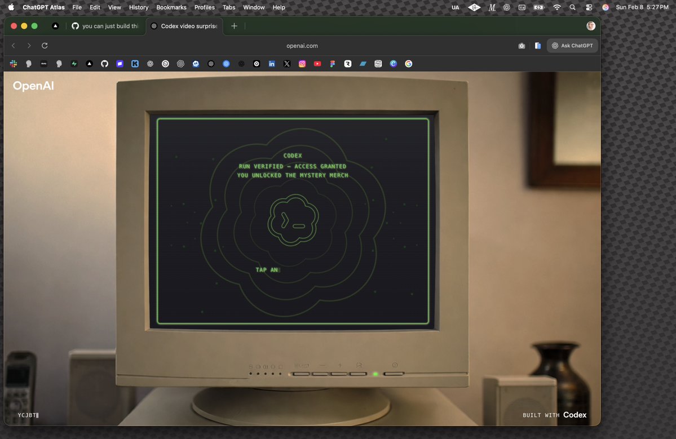The width and height of the screenshot is (676, 439).
Task: Open Control Center in the menu bar
Action: point(589,7)
